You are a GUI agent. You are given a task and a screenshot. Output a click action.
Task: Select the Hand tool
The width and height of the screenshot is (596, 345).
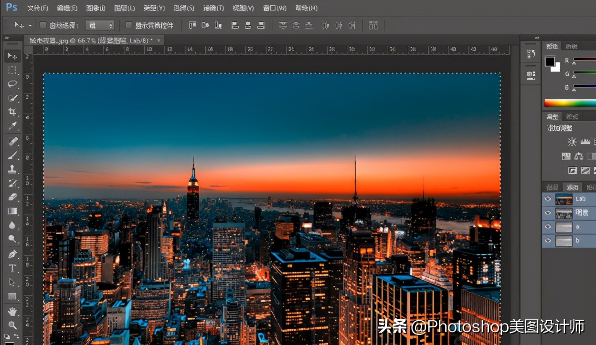pos(12,310)
